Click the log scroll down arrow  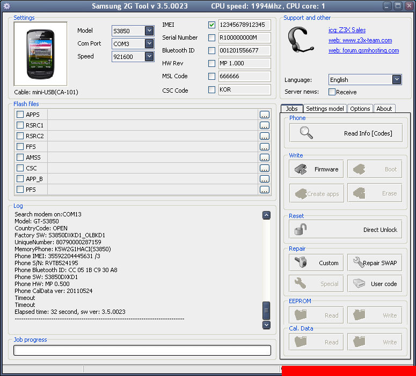266,325
